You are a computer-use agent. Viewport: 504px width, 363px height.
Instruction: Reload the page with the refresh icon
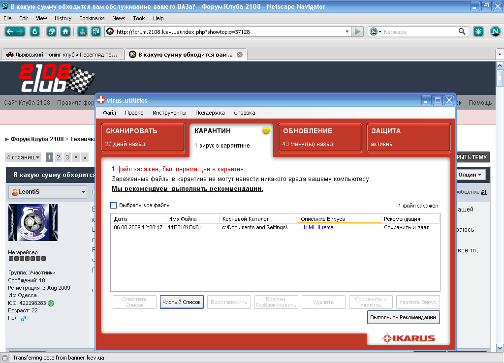[35, 31]
